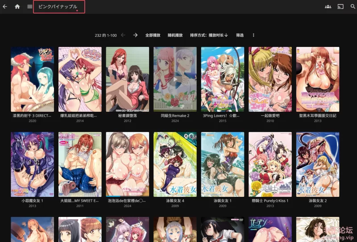
Task: Click the 泳裝女友 2 title text
Action: (318, 201)
